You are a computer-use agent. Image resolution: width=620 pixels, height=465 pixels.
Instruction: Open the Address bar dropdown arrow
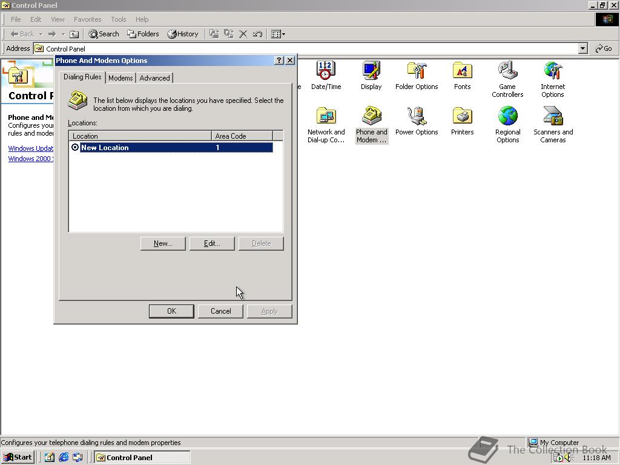tap(582, 48)
